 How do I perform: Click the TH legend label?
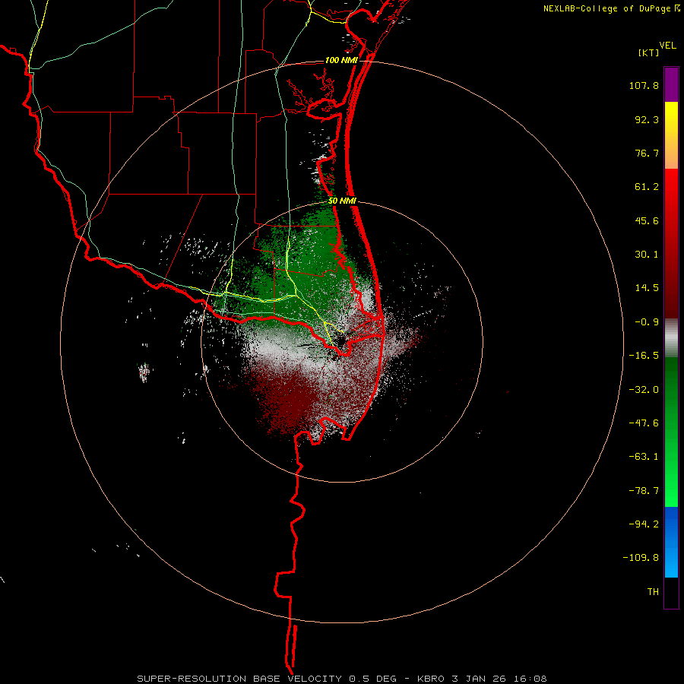click(653, 592)
